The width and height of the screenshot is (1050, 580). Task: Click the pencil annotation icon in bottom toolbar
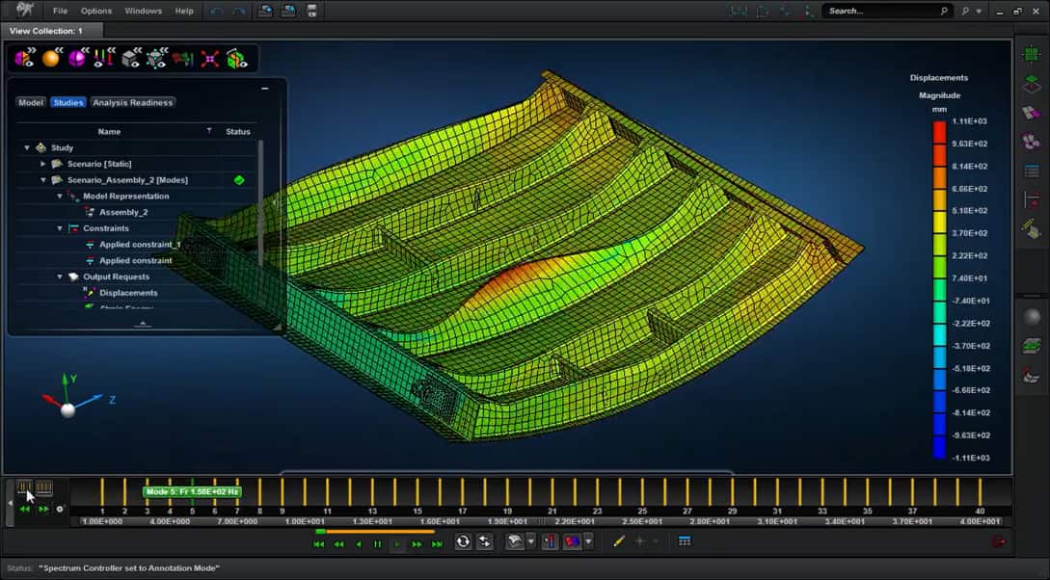[619, 541]
